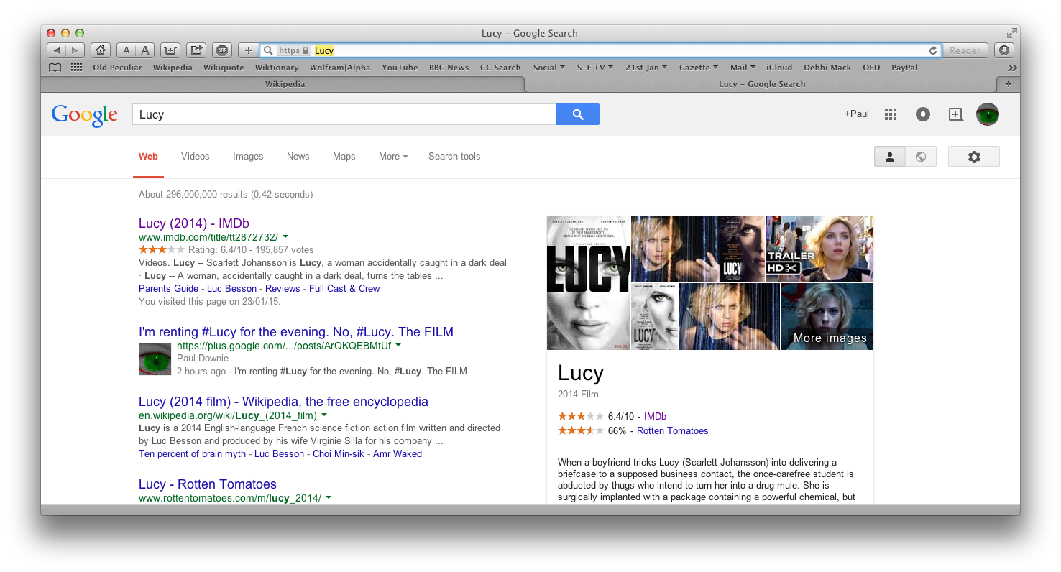The height and width of the screenshot is (572, 1061).
Task: Open the Lucy (2014) - IMDb result
Action: [194, 223]
